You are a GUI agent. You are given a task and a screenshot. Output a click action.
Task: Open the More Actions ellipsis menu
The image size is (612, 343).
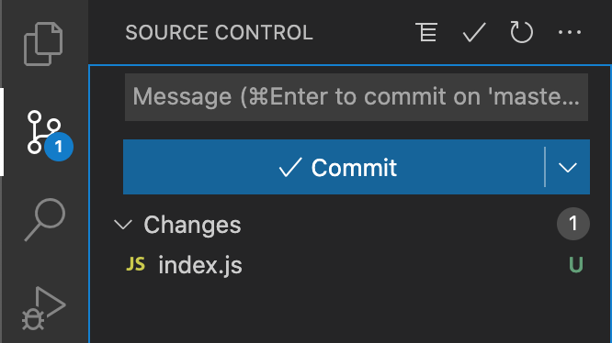[x=570, y=32]
